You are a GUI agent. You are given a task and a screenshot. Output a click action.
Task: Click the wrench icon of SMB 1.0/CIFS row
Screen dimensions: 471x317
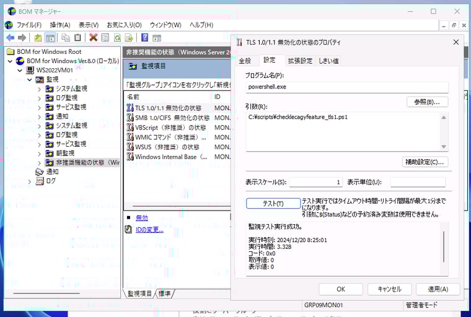click(x=130, y=118)
